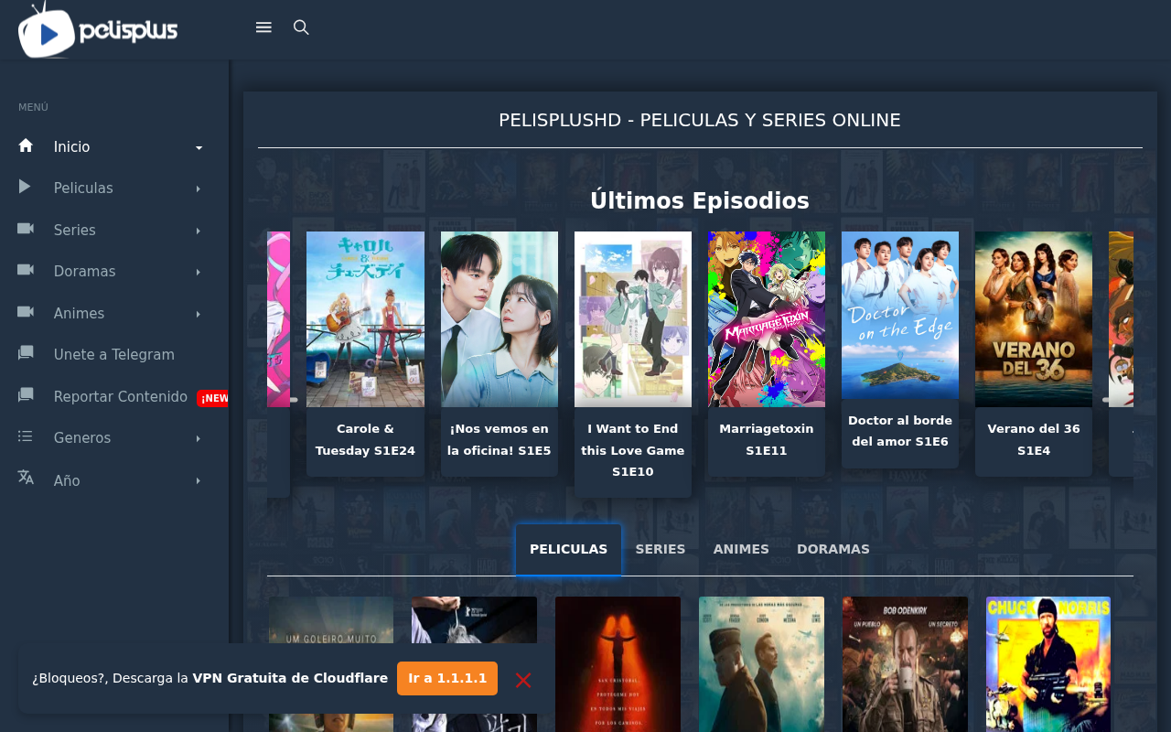Open Verano del 36 S1E4 title link
Image resolution: width=1171 pixels, height=732 pixels.
tap(1034, 439)
